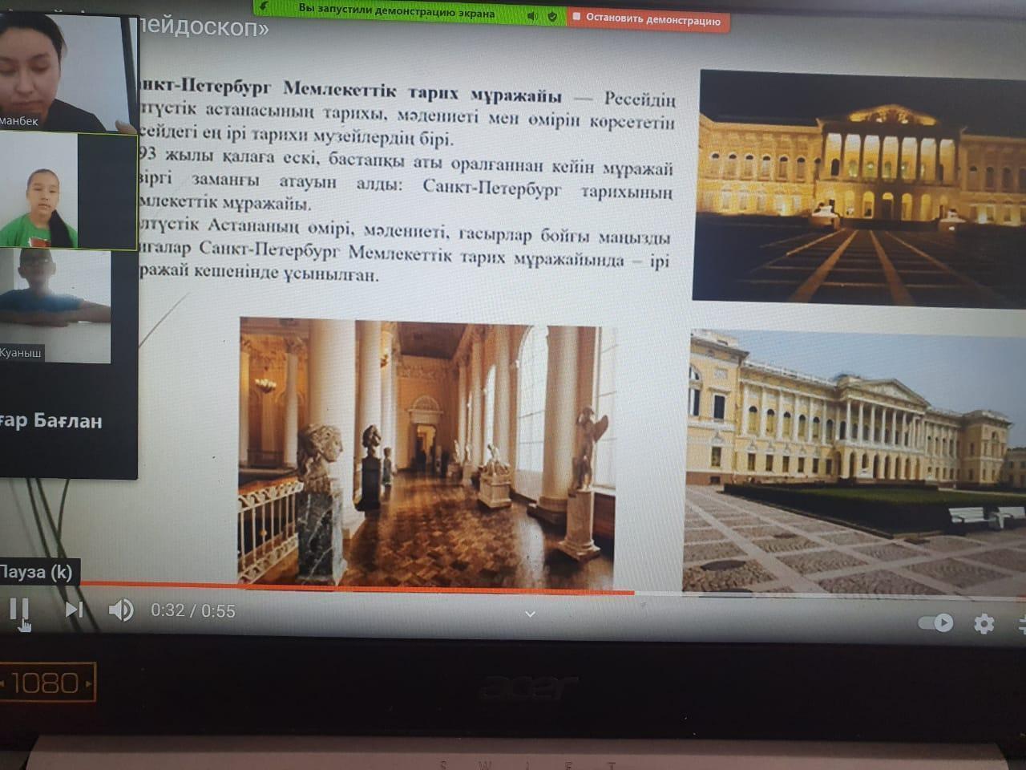Image resolution: width=1026 pixels, height=770 pixels.
Task: Pause the video playback
Action: pos(18,610)
